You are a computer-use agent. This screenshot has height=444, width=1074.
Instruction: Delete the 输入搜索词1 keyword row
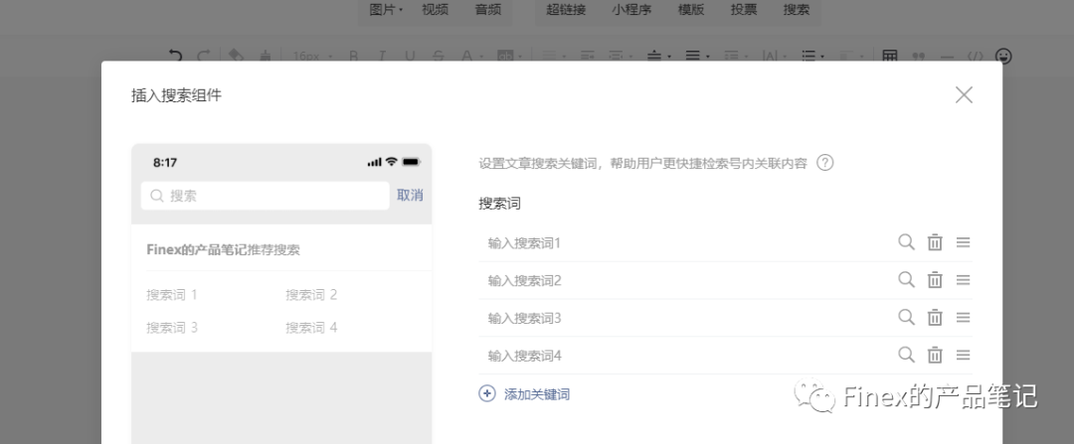point(935,242)
